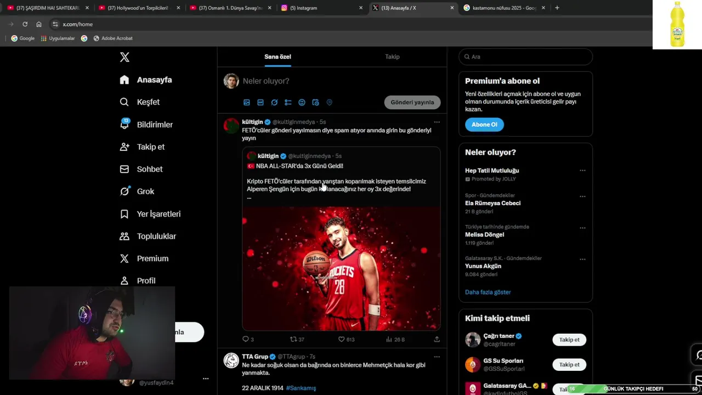Click the Grok enhance icon in composer
The height and width of the screenshot is (395, 702).
[x=274, y=102]
